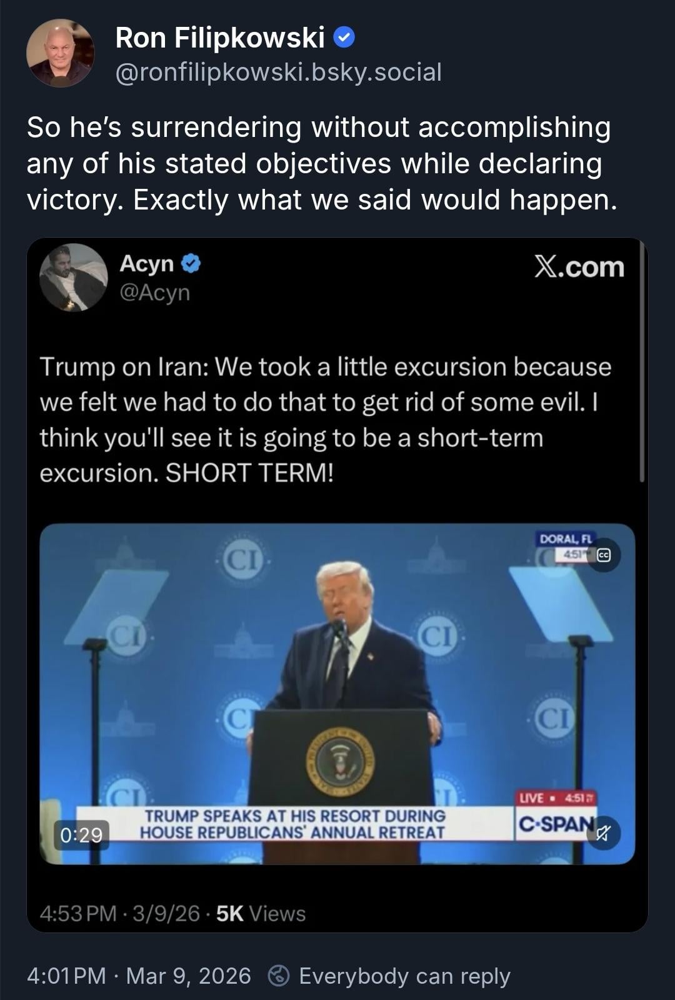Click the Ron Filipkowski display name
The image size is (675, 1000).
click(x=220, y=38)
